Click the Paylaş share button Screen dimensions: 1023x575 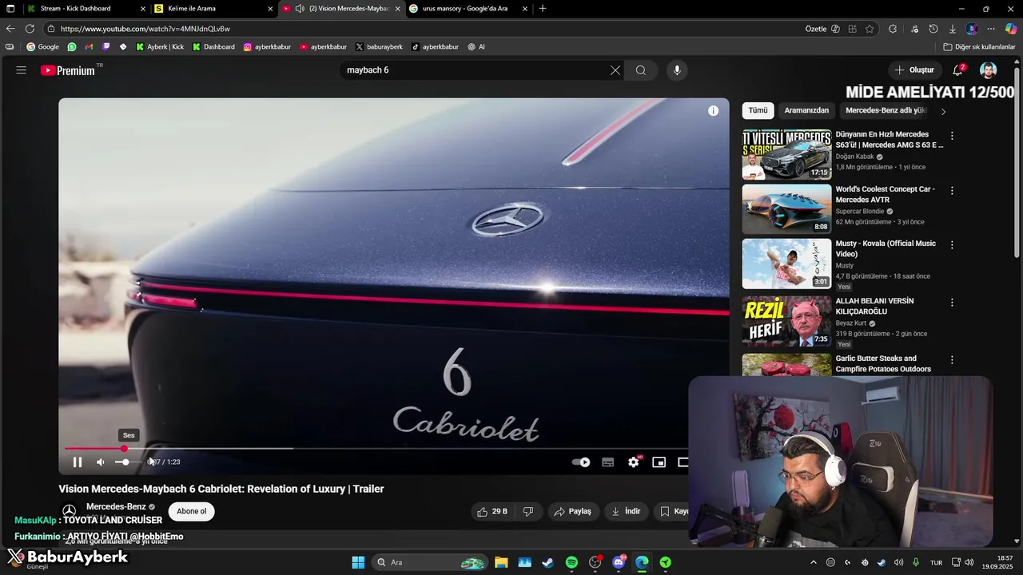[x=573, y=511]
